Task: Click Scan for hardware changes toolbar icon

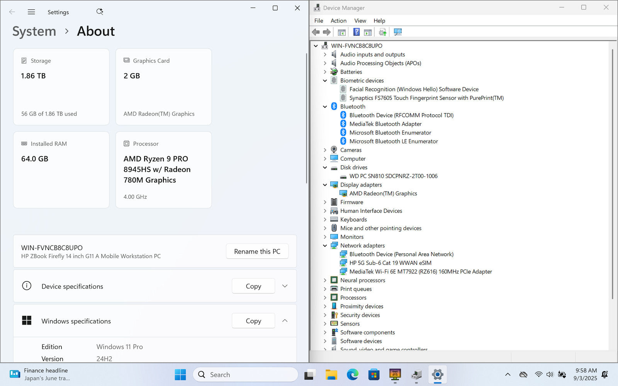Action: point(398,32)
